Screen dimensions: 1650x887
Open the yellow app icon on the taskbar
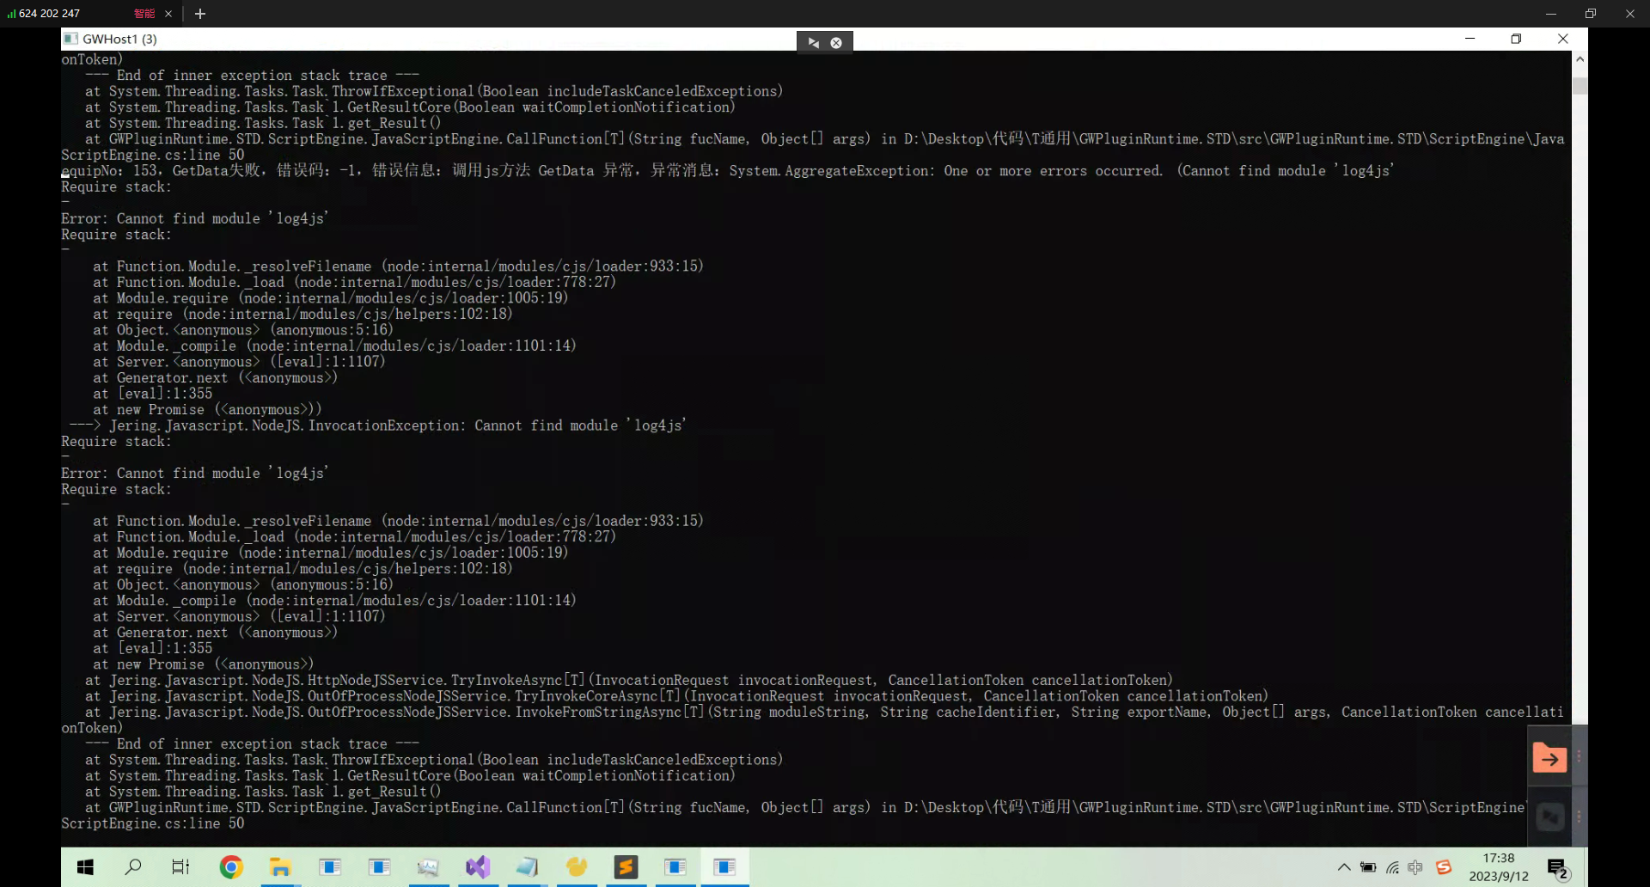tap(577, 867)
